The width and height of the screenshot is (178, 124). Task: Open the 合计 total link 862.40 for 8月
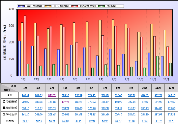118,95
